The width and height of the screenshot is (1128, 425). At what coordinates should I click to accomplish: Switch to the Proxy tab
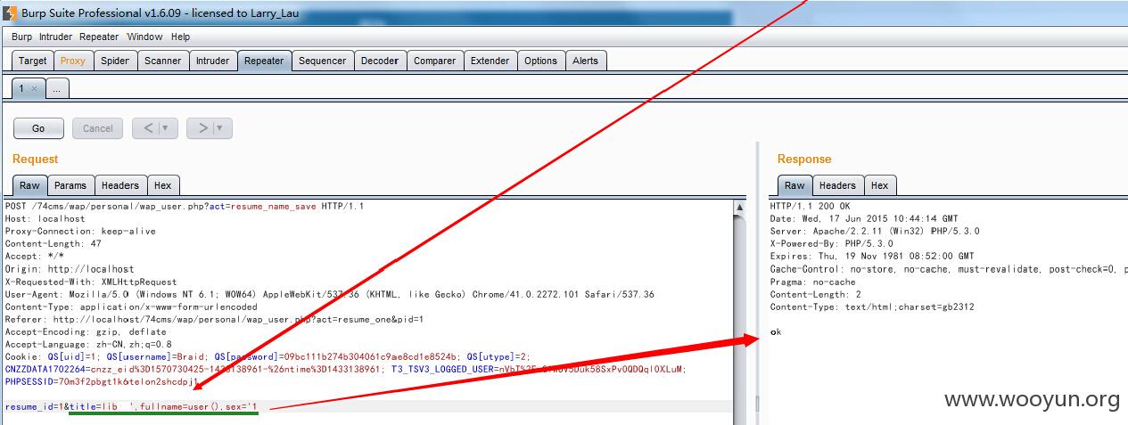(x=73, y=61)
